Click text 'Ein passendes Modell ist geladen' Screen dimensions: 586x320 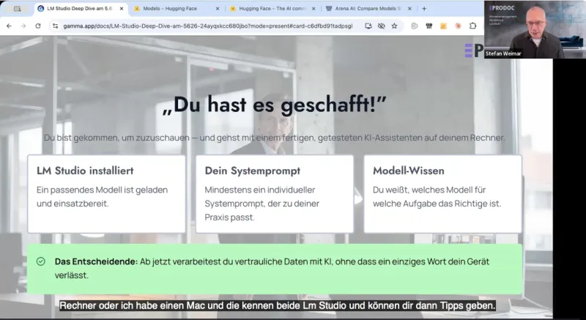click(x=102, y=190)
